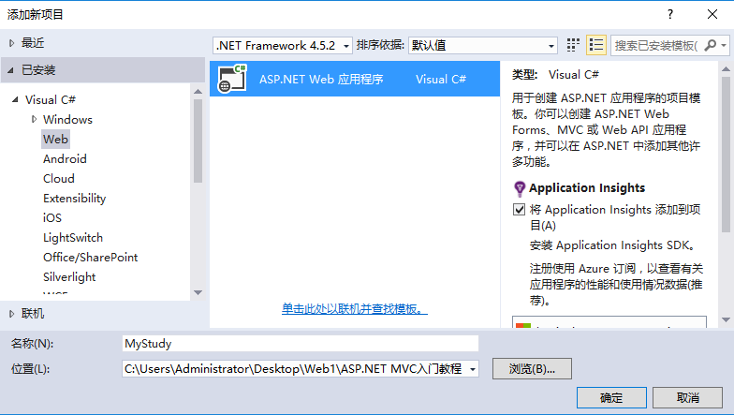Click the search magnifier icon
The height and width of the screenshot is (415, 734).
pos(710,45)
